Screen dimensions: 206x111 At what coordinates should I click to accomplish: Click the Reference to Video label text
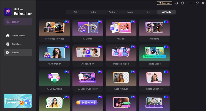click(x=55, y=39)
